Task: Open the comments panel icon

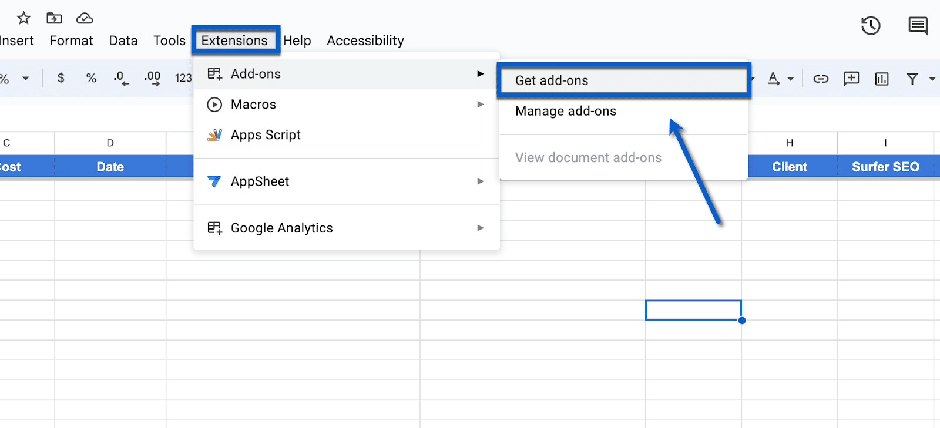Action: [918, 26]
